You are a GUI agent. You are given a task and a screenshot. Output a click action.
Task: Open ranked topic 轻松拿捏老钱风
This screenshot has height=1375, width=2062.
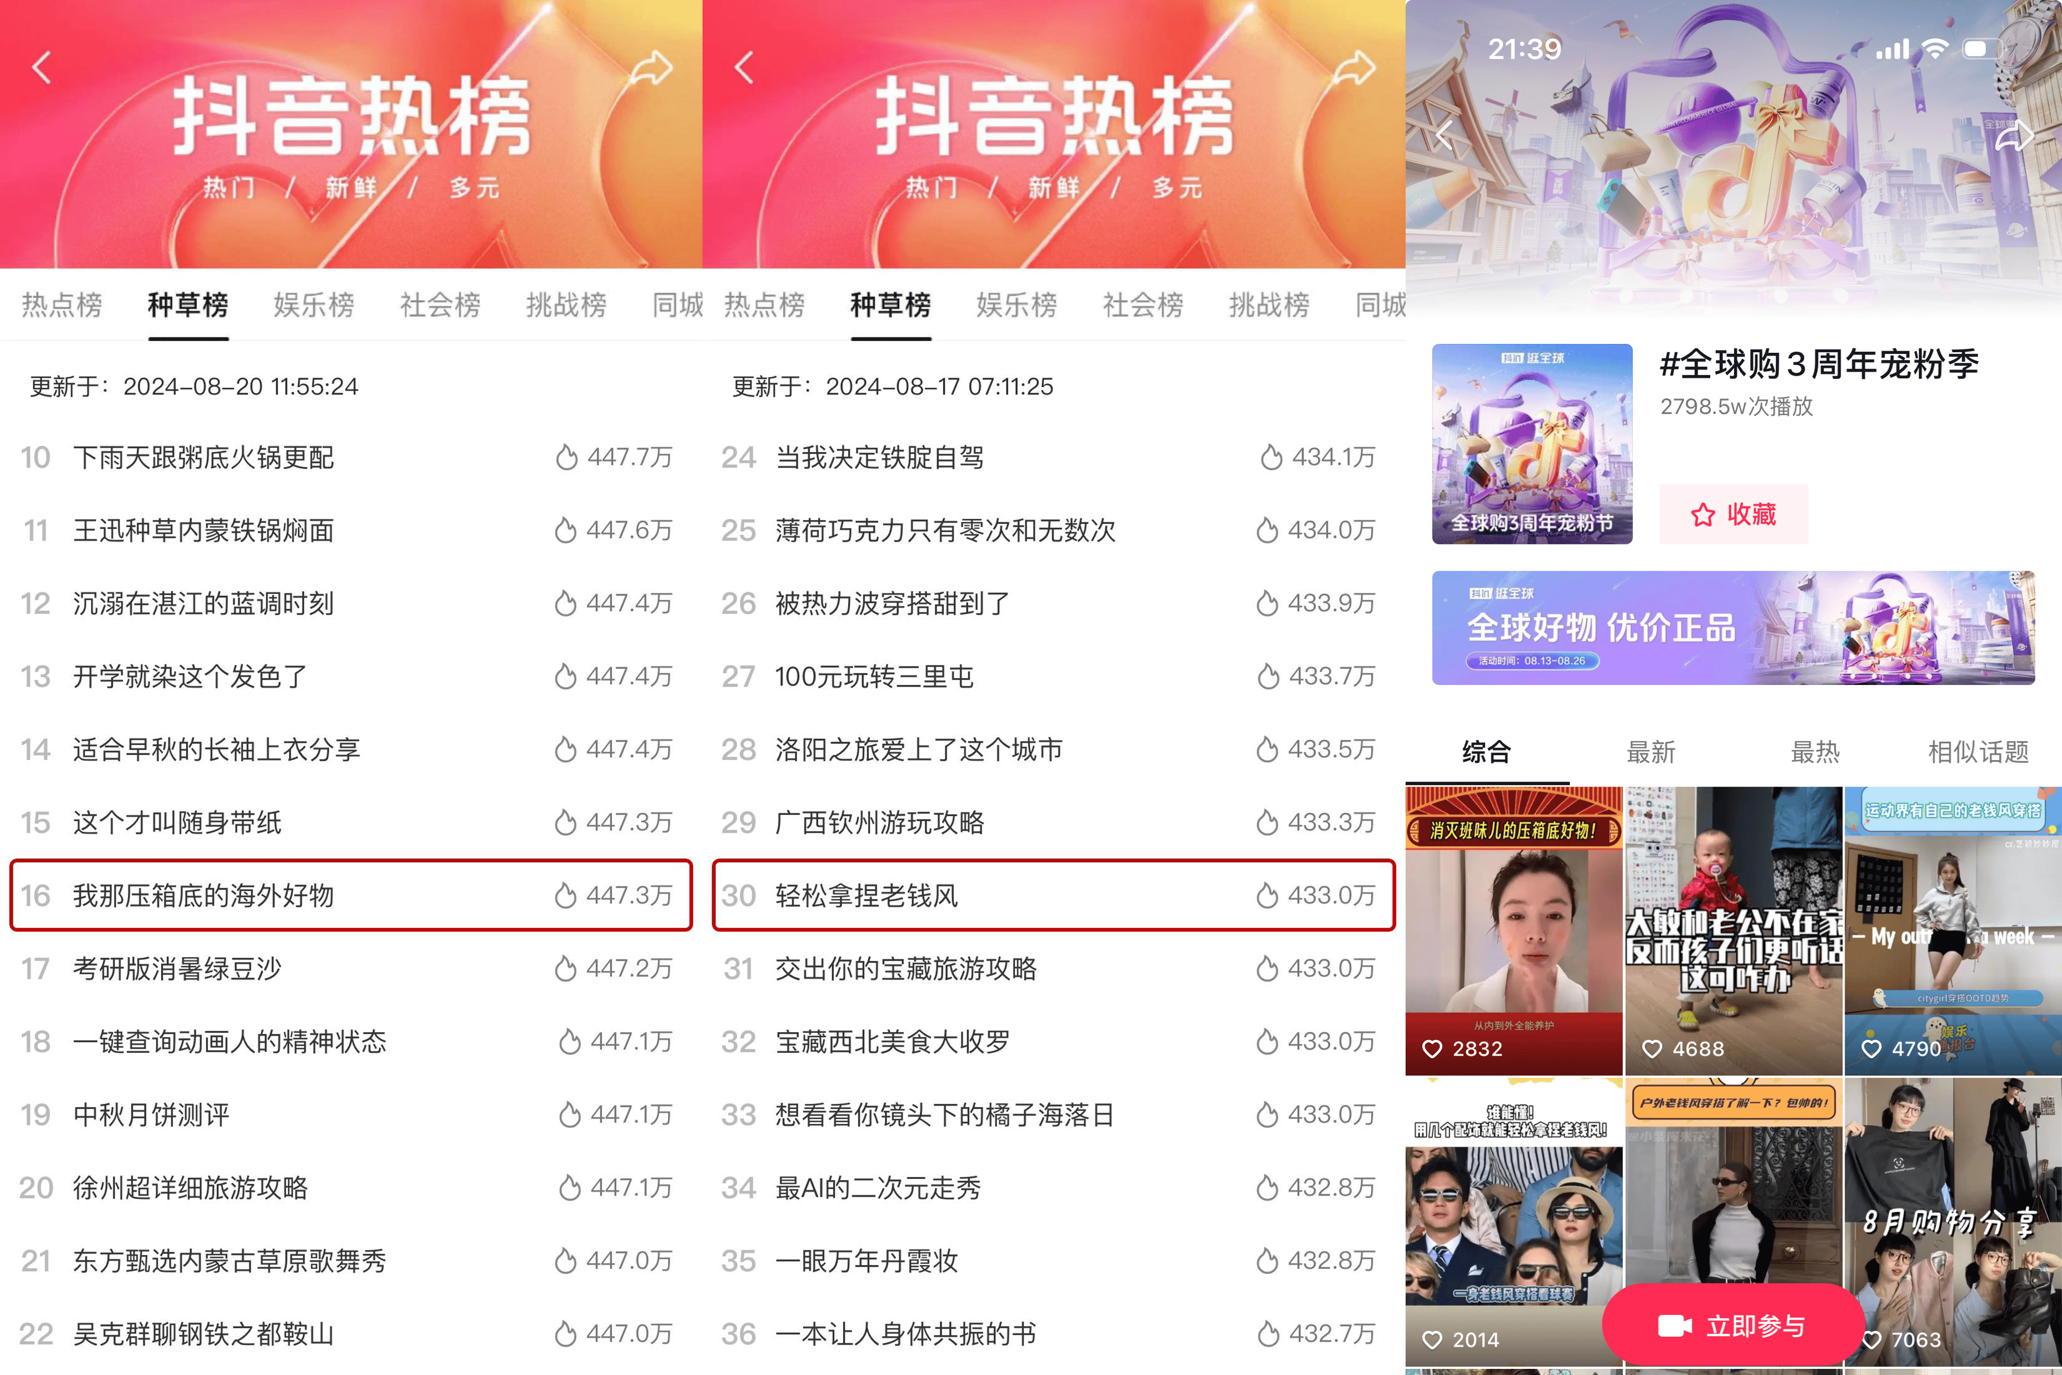point(1053,896)
